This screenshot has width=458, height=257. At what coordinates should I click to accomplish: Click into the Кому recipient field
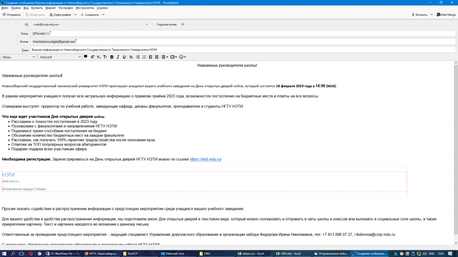243,34
